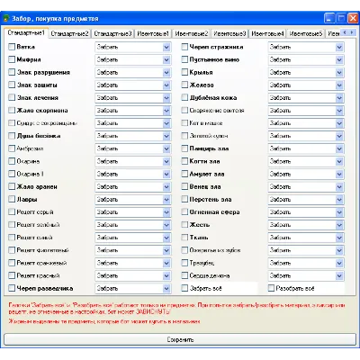Enable the Ветка checkbox

pyautogui.click(x=12, y=47)
